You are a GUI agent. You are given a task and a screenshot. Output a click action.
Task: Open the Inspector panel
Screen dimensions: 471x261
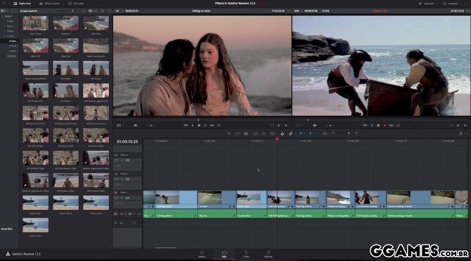[x=450, y=3]
